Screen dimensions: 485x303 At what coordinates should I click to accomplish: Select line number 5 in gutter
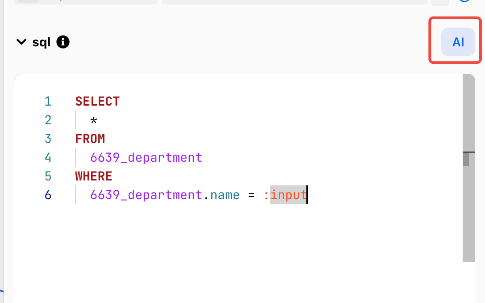point(48,176)
